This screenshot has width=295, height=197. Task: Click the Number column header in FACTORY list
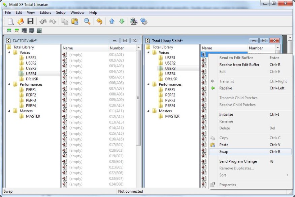tap(122, 48)
